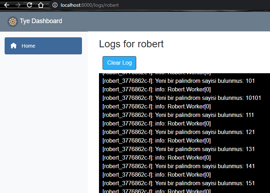The width and height of the screenshot is (270, 193).
Task: Click the log entry with palindrome 111
Action: tap(178, 115)
